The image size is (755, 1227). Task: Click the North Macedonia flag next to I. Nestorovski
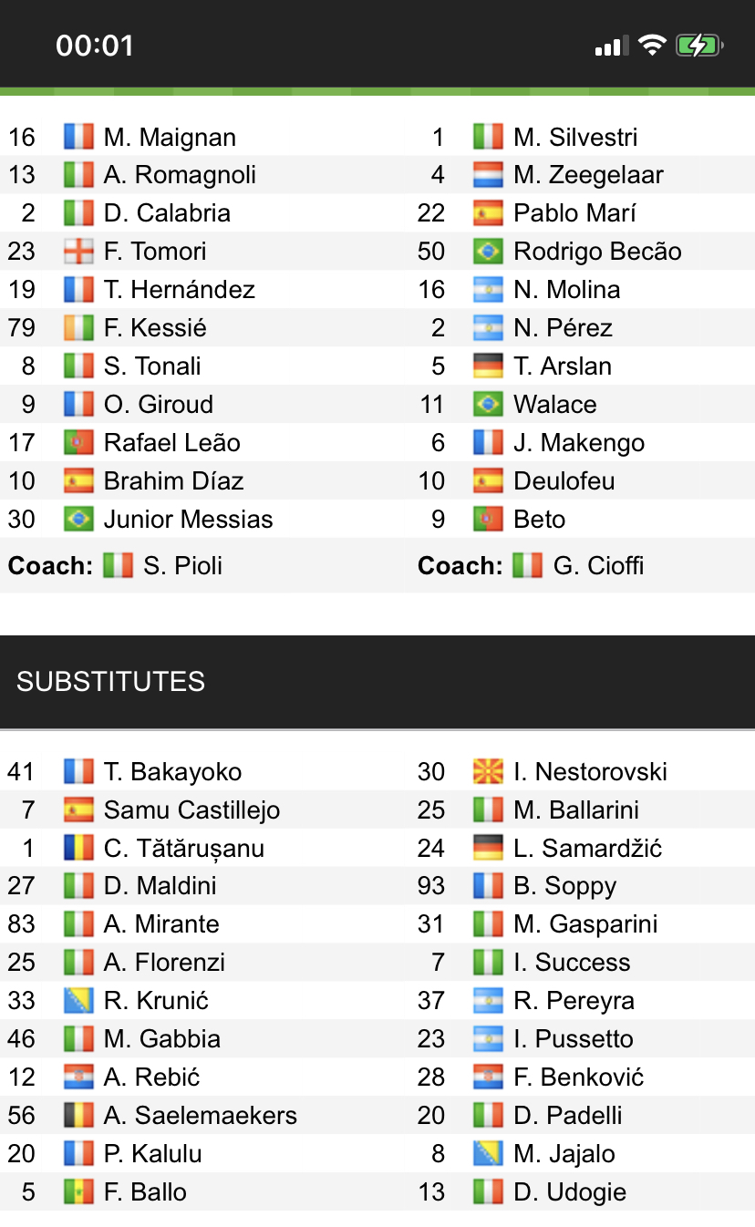pos(488,771)
